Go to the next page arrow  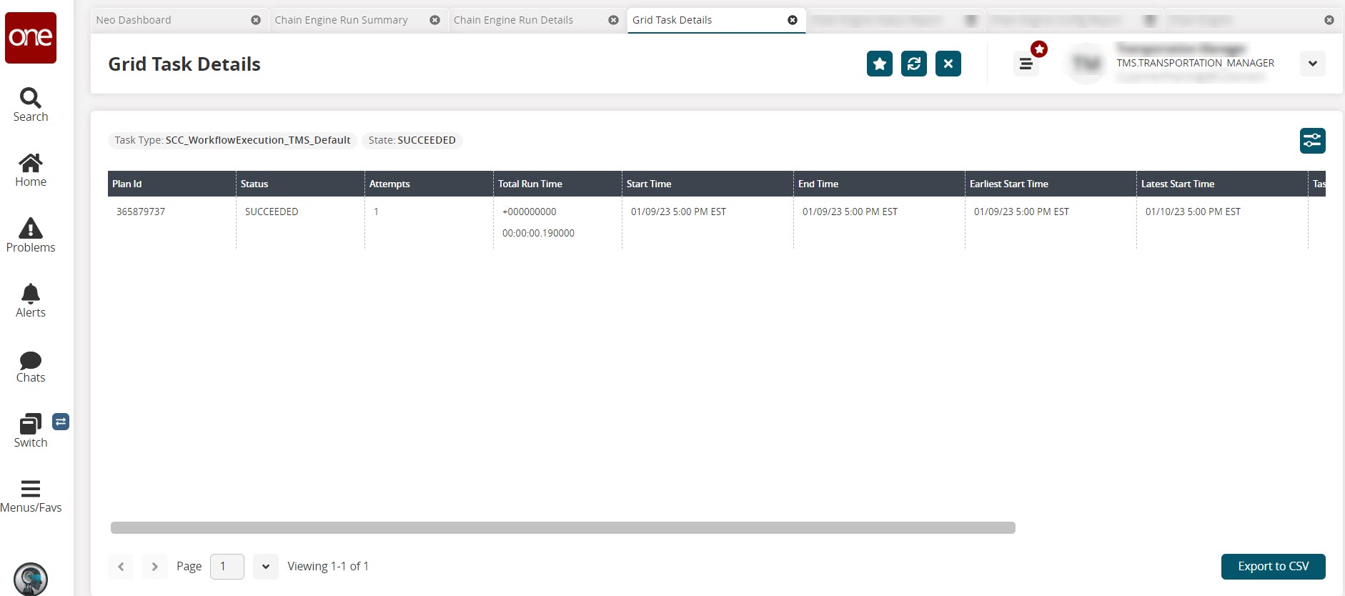coord(154,567)
